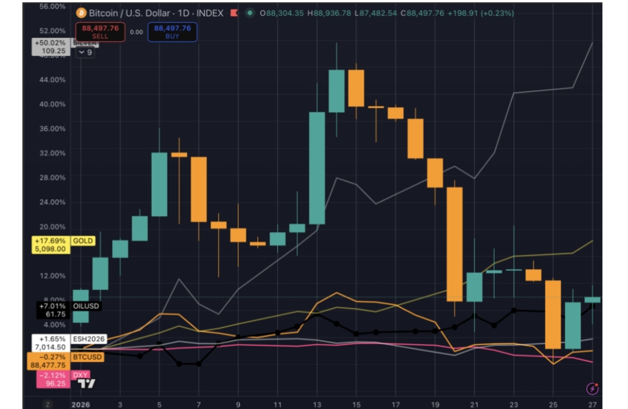Click the Z timezone icon at bottom left
Image resolution: width=628 pixels, height=409 pixels.
[x=48, y=404]
